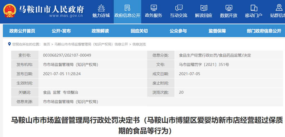Screen dimensions: 285x137
Task: Click the 首页 breadcrumb link
Action: tap(47, 44)
